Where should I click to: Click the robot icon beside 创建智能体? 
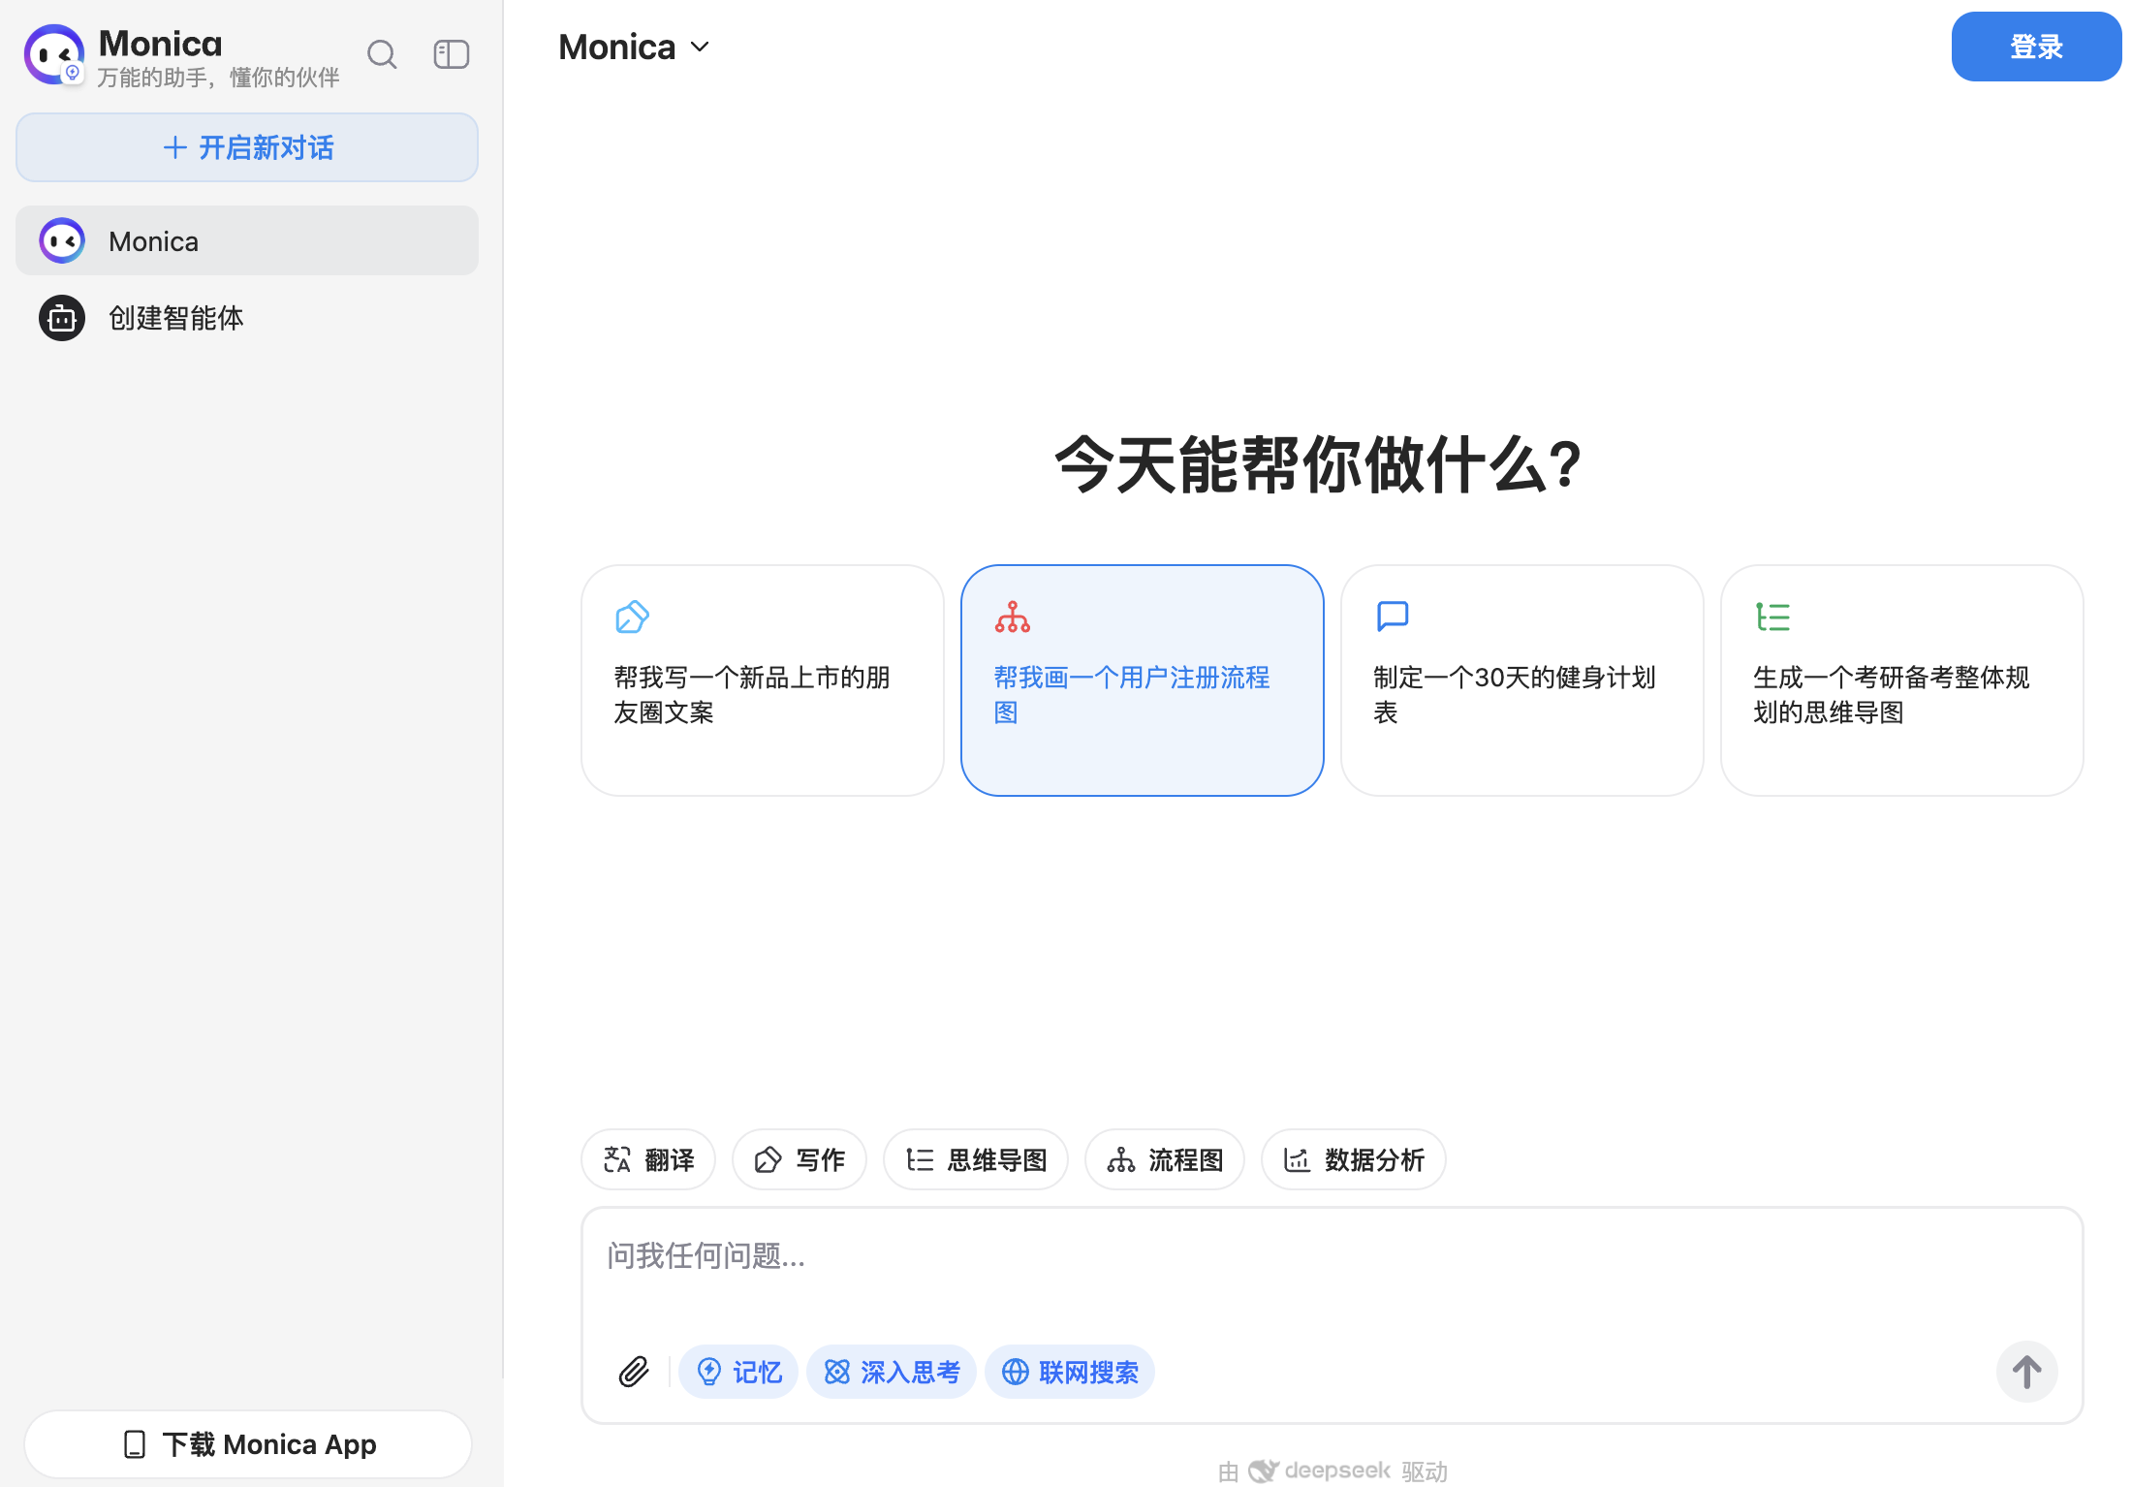[x=62, y=318]
